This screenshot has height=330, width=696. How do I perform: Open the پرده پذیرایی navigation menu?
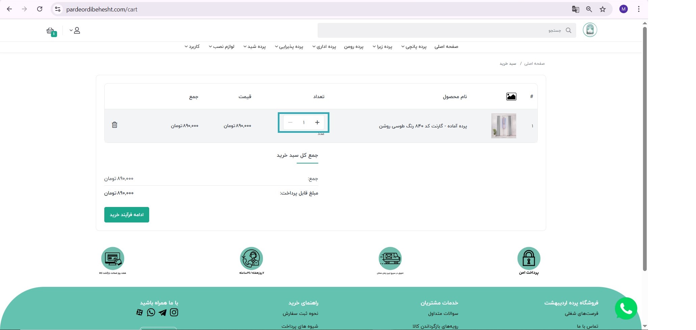pyautogui.click(x=290, y=47)
